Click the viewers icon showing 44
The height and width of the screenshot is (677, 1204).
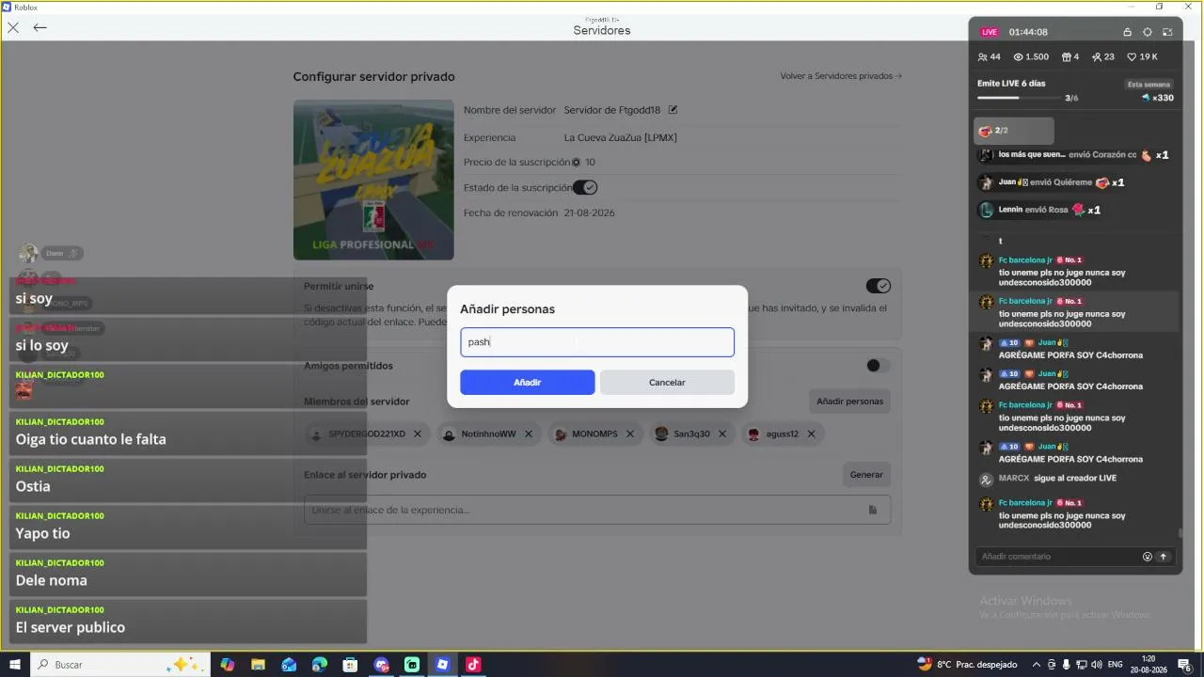(x=983, y=57)
